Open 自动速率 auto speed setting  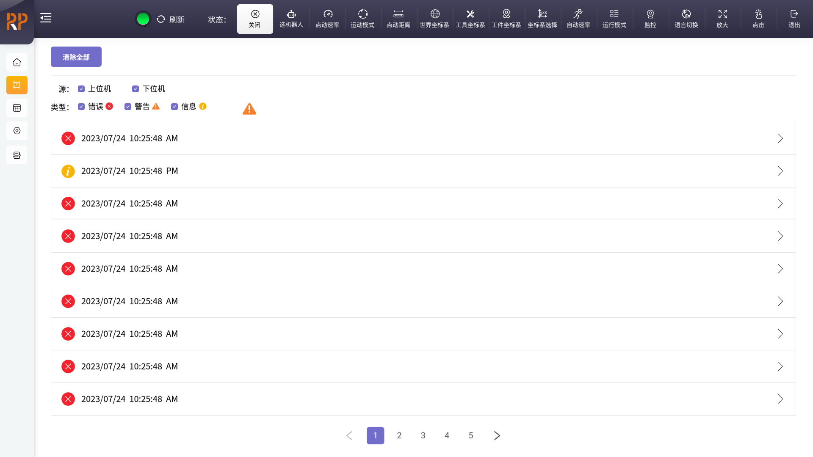tap(578, 19)
